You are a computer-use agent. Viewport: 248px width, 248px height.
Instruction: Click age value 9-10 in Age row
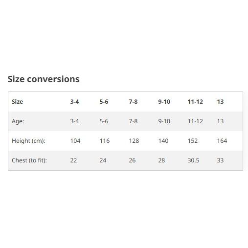click(164, 121)
